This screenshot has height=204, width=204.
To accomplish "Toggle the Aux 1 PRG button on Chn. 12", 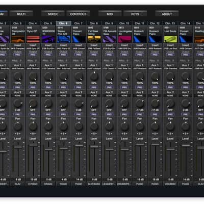I will coord(155,87).
